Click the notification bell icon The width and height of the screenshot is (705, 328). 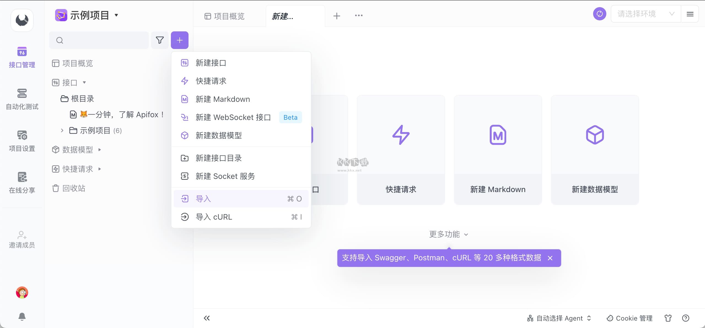pyautogui.click(x=22, y=316)
